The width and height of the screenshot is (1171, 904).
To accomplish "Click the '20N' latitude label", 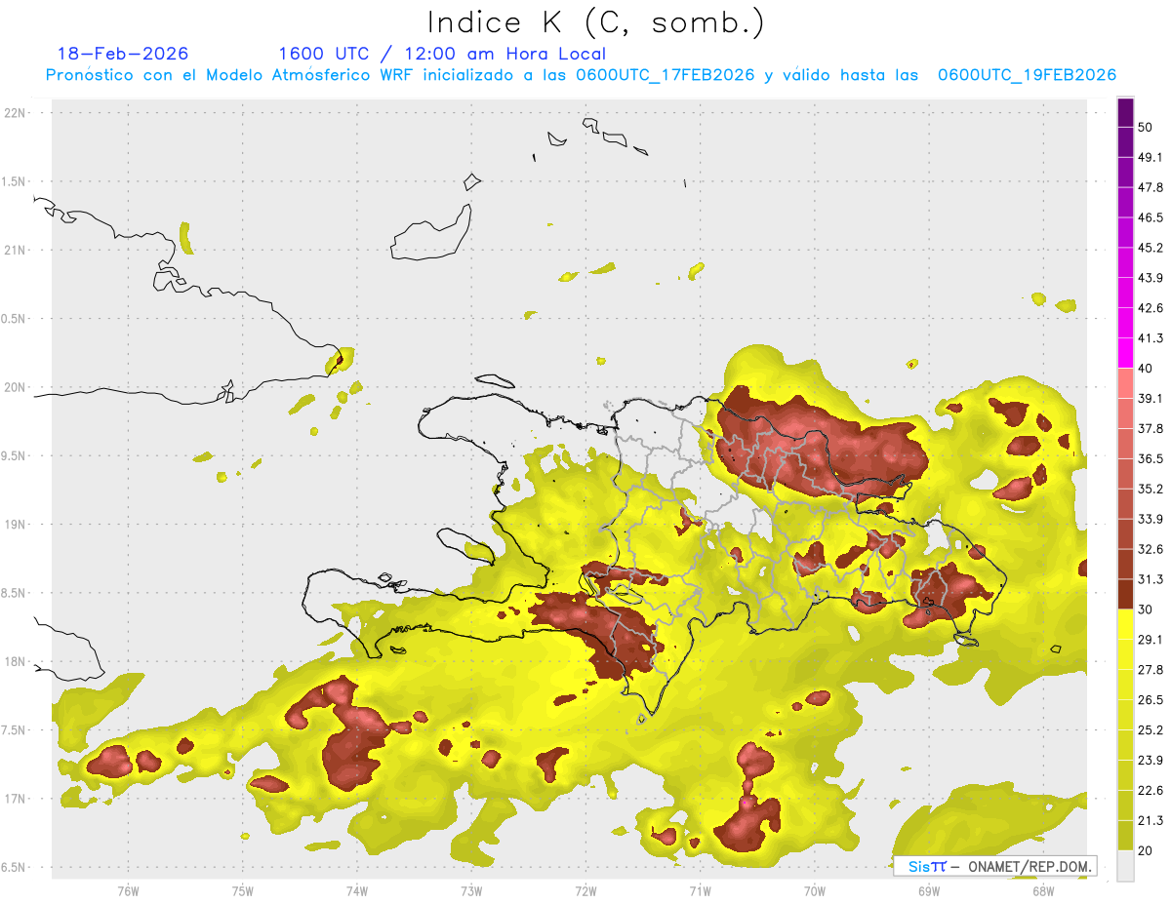I will click(16, 387).
